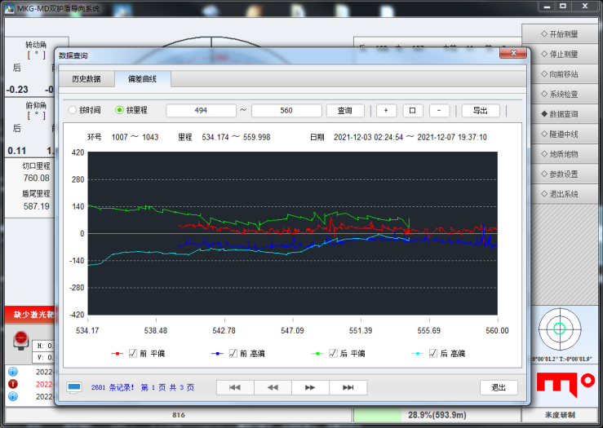Uncheck the 前 平偏 red curve checkbox

click(x=133, y=353)
